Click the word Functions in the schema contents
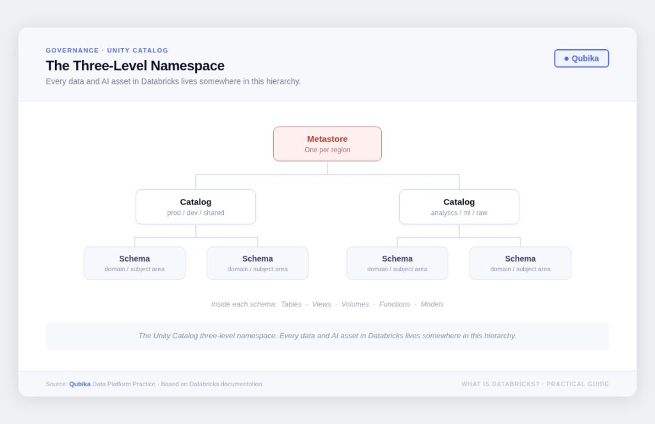655x424 pixels. pyautogui.click(x=395, y=304)
